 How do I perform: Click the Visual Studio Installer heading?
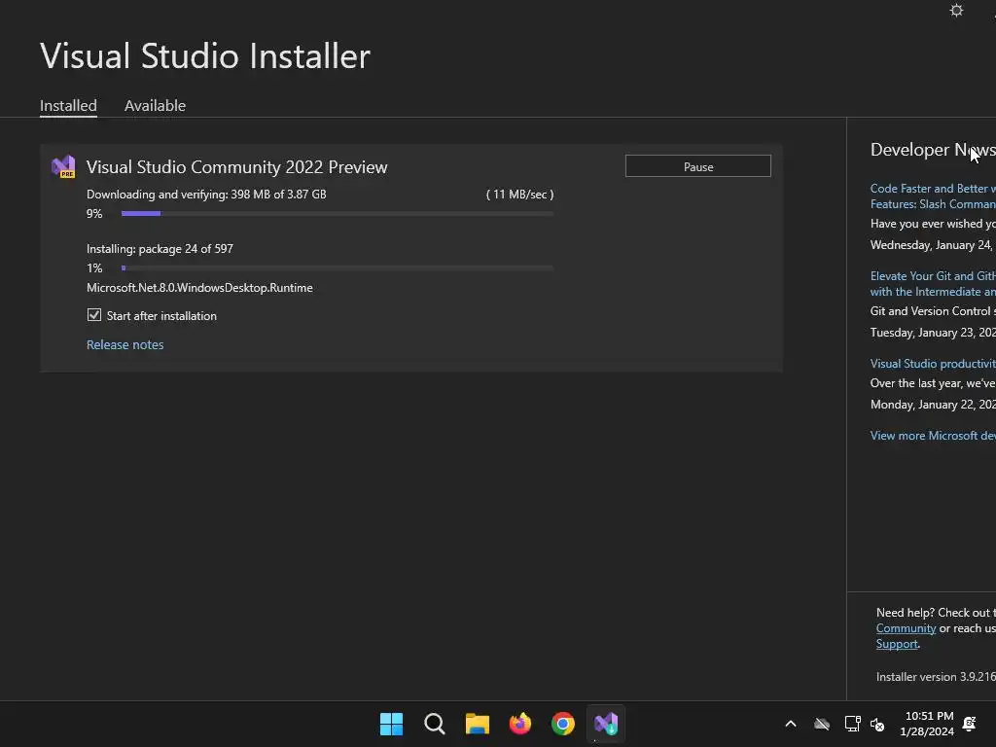[205, 55]
